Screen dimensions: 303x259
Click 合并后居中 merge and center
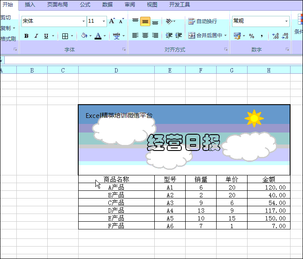205,36
